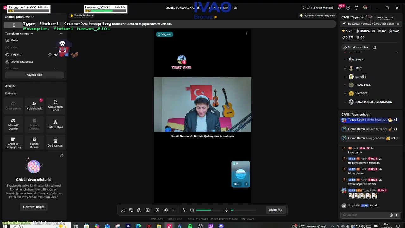Screen dimensions: 405x228
Task: Open Anket ve Hediyeyle oy tool
Action: coord(13,143)
